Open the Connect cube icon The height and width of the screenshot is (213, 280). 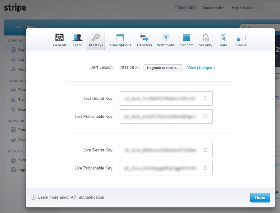tap(186, 38)
